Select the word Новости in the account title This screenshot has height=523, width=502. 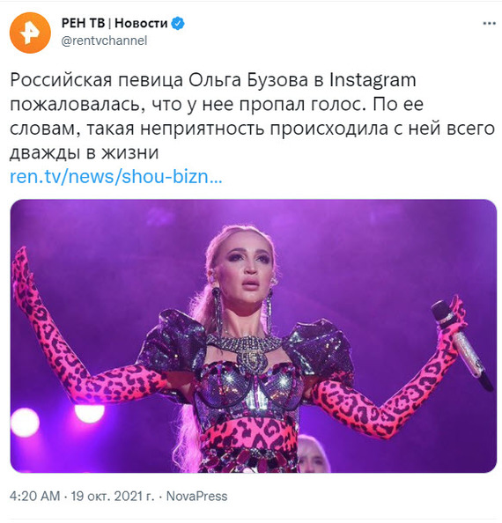coord(141,24)
